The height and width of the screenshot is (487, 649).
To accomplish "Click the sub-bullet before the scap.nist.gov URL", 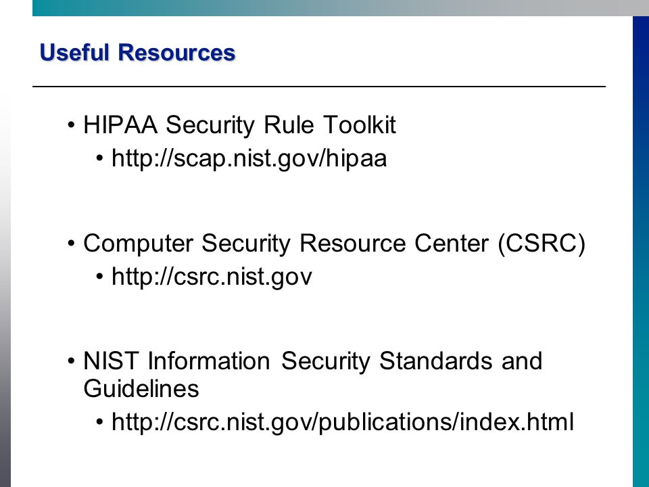I will tap(99, 158).
